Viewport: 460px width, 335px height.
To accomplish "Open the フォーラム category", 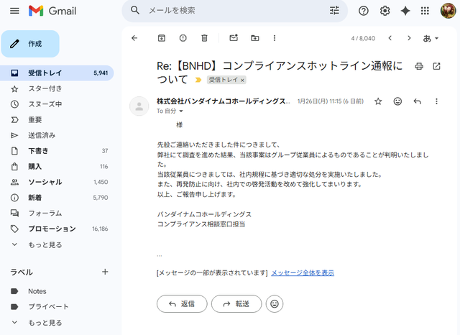I will coord(57,213).
